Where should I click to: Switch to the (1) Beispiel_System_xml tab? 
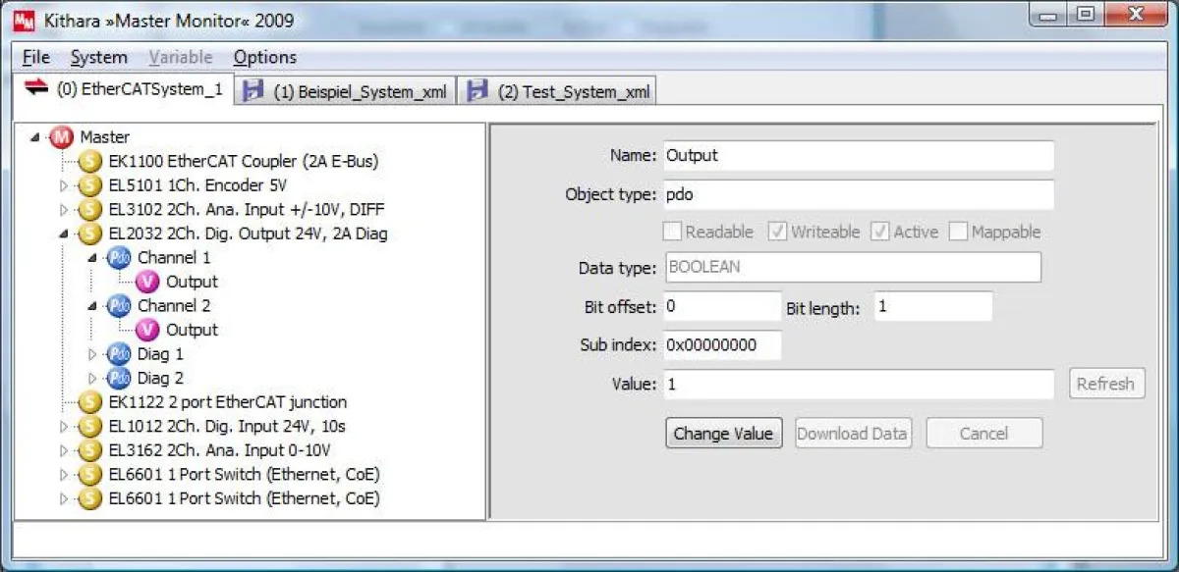click(346, 91)
